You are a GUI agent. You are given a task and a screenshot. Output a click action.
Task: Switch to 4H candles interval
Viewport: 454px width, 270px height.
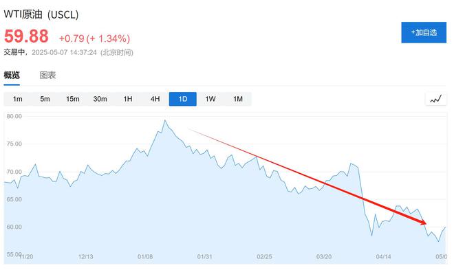click(x=155, y=99)
